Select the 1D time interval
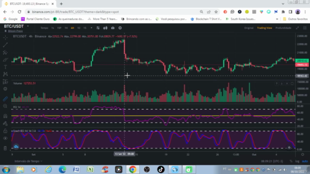The image size is (310, 174). click(x=78, y=28)
